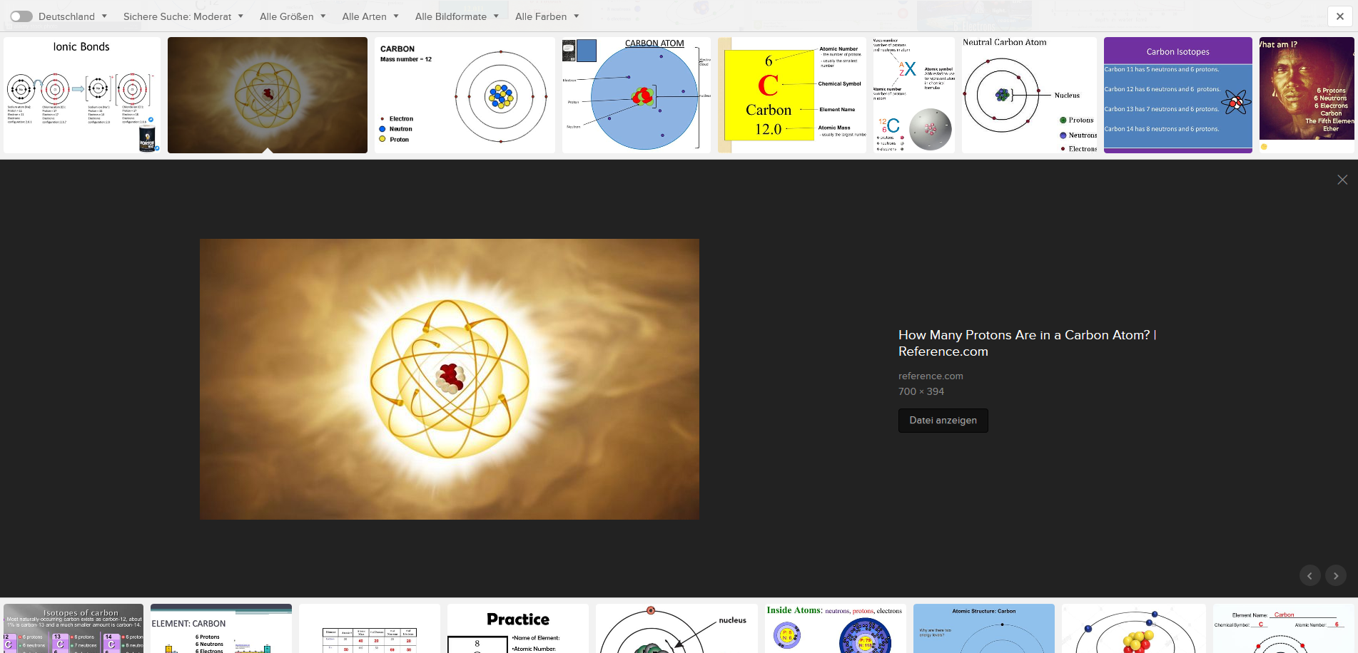This screenshot has height=653, width=1358.
Task: Expand Sichere Suche: Moderat dropdown
Action: pyautogui.click(x=183, y=16)
